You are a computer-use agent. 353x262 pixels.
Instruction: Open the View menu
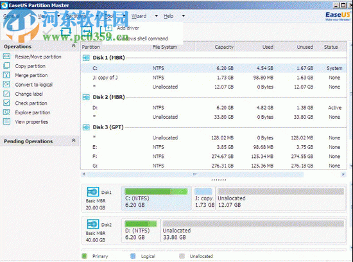pyautogui.click(x=42, y=16)
